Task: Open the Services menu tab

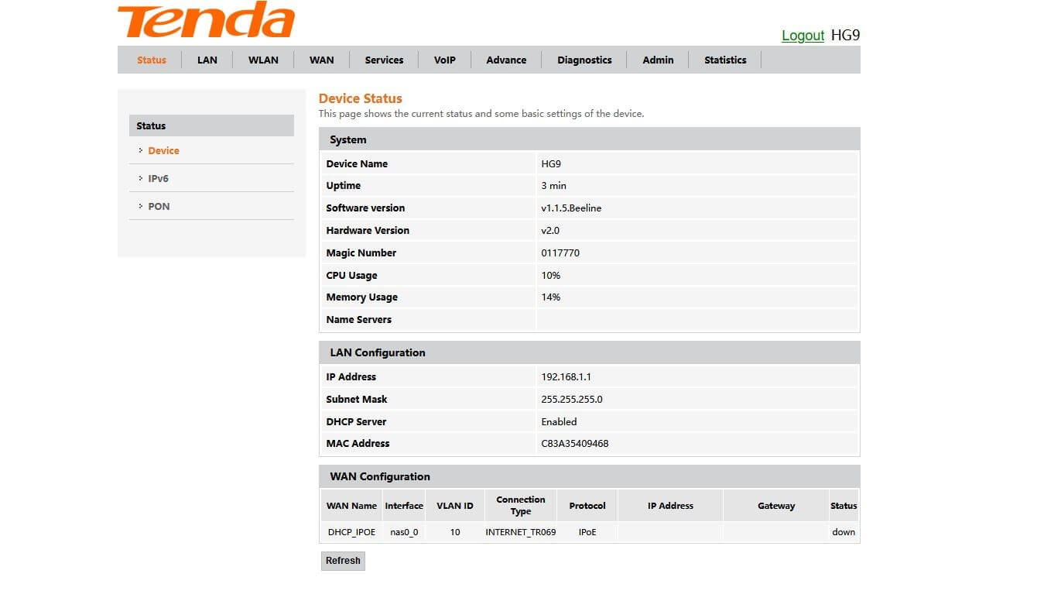Action: click(384, 60)
